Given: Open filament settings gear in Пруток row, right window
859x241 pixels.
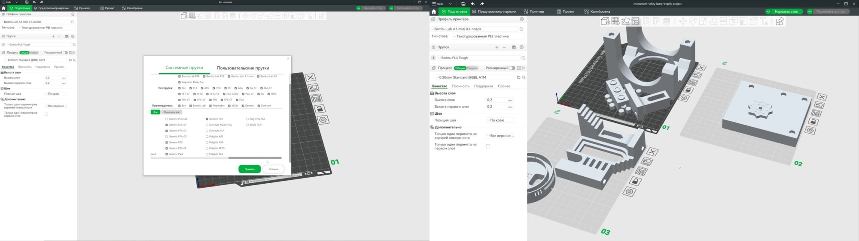Looking at the screenshot, I should pos(522,47).
